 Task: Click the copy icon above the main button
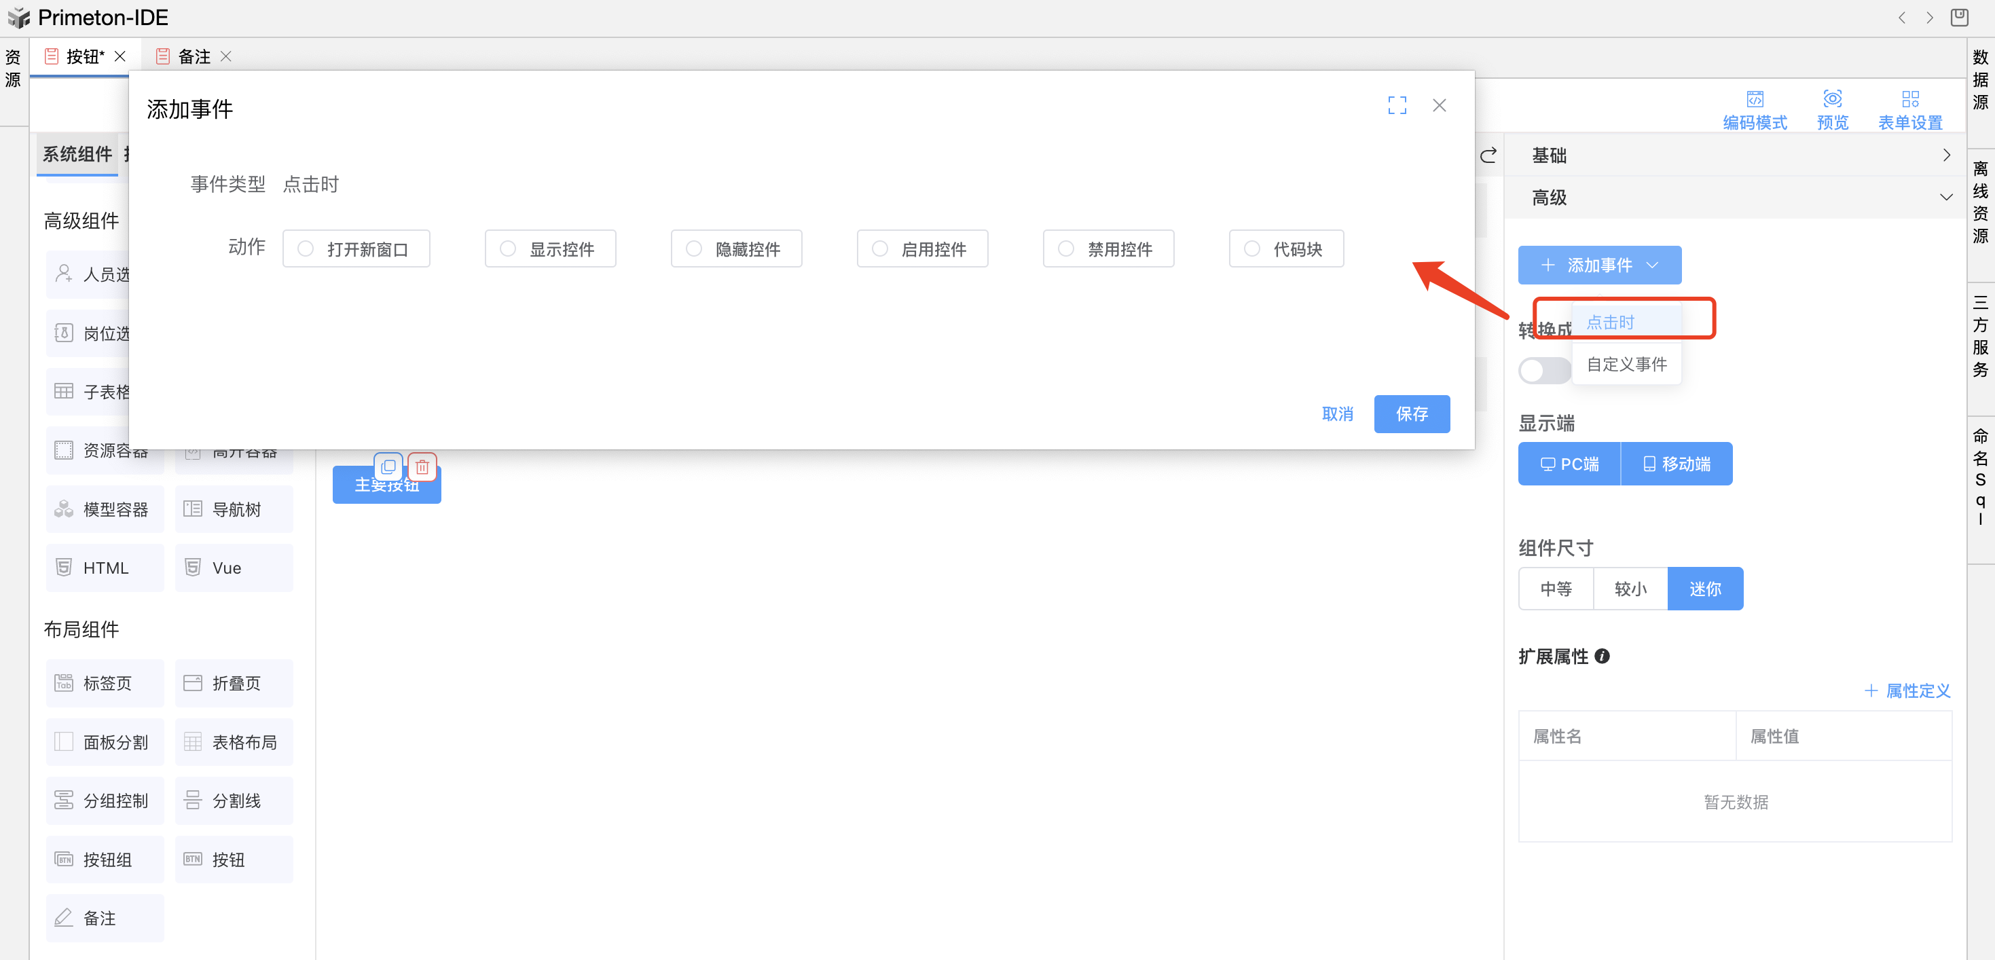tap(389, 466)
